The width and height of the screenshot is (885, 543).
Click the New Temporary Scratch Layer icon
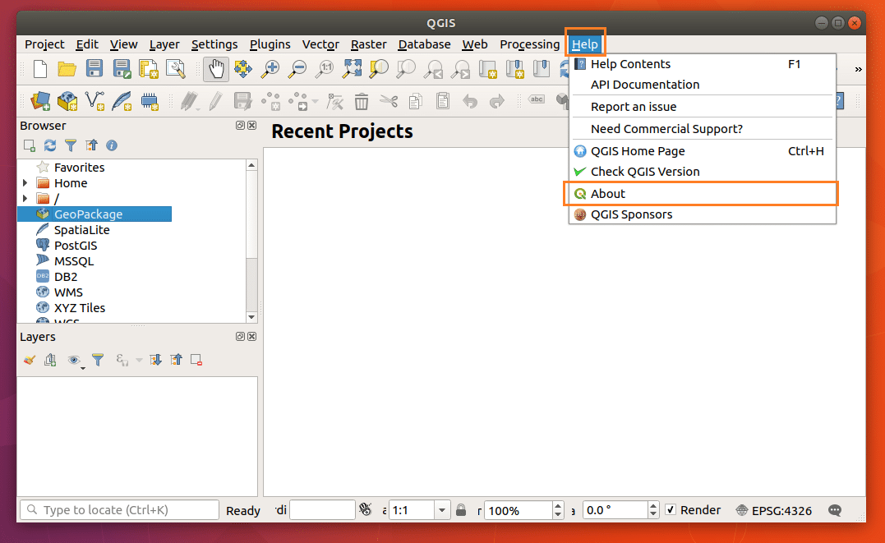point(150,102)
